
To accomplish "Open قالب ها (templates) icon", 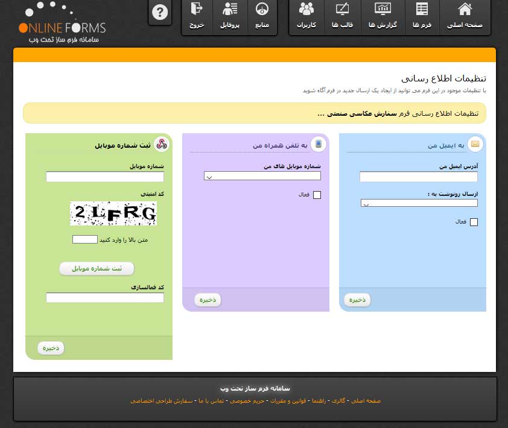I will point(342,16).
